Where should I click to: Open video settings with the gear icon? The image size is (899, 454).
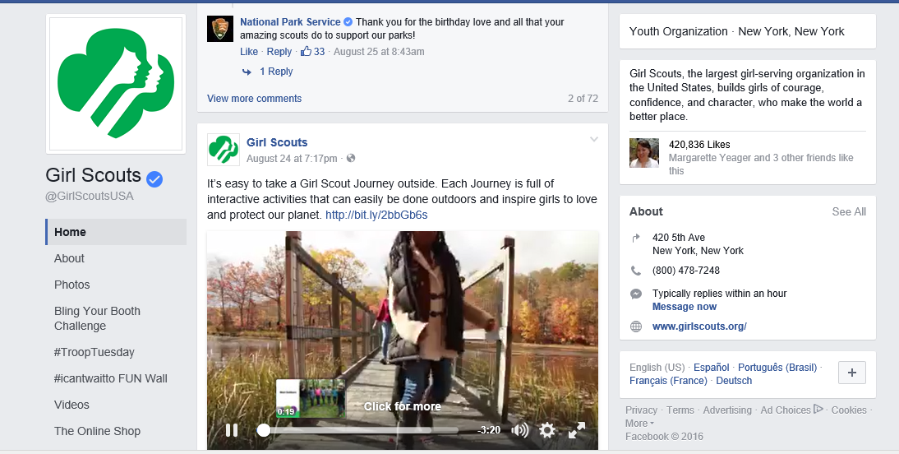[x=547, y=430]
